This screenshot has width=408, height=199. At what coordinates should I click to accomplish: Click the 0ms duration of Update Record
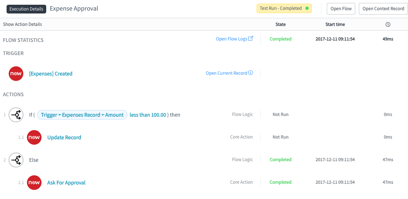[x=388, y=137]
